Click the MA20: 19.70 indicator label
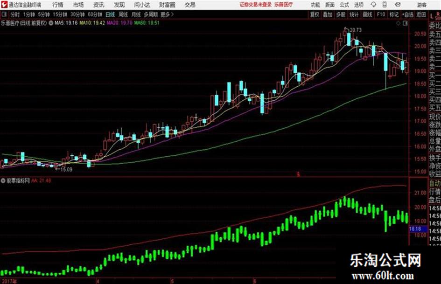Image resolution: width=441 pixels, height=284 pixels. point(119,23)
